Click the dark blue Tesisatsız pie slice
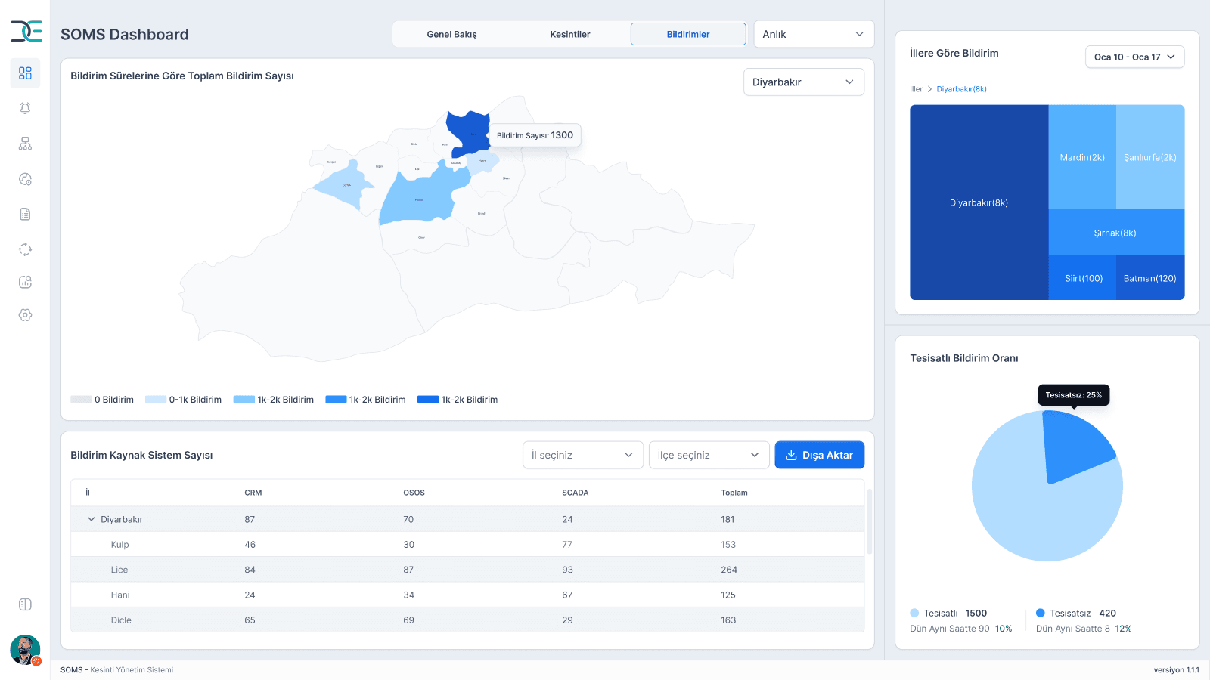Viewport: 1210px width, 680px height. click(1074, 446)
